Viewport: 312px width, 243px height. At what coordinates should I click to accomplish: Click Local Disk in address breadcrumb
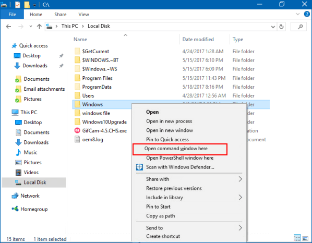pyautogui.click(x=99, y=26)
